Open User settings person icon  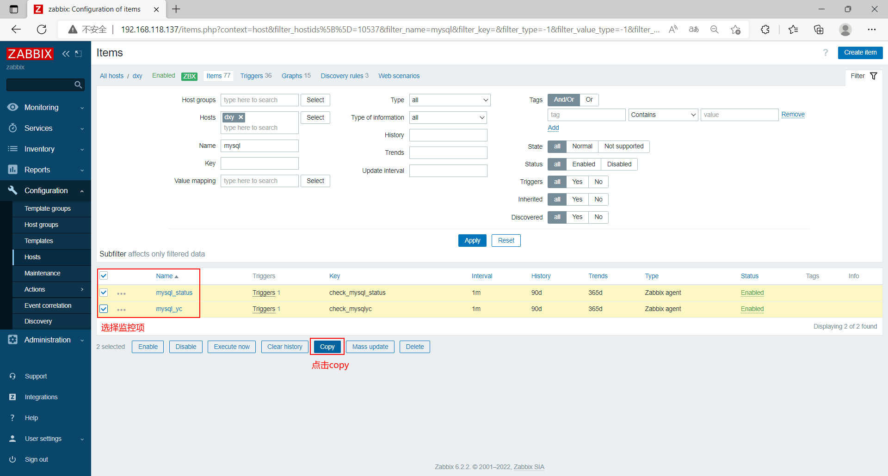(12, 439)
